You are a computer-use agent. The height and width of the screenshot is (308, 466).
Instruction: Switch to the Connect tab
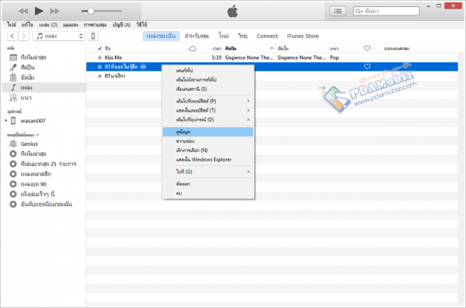267,36
